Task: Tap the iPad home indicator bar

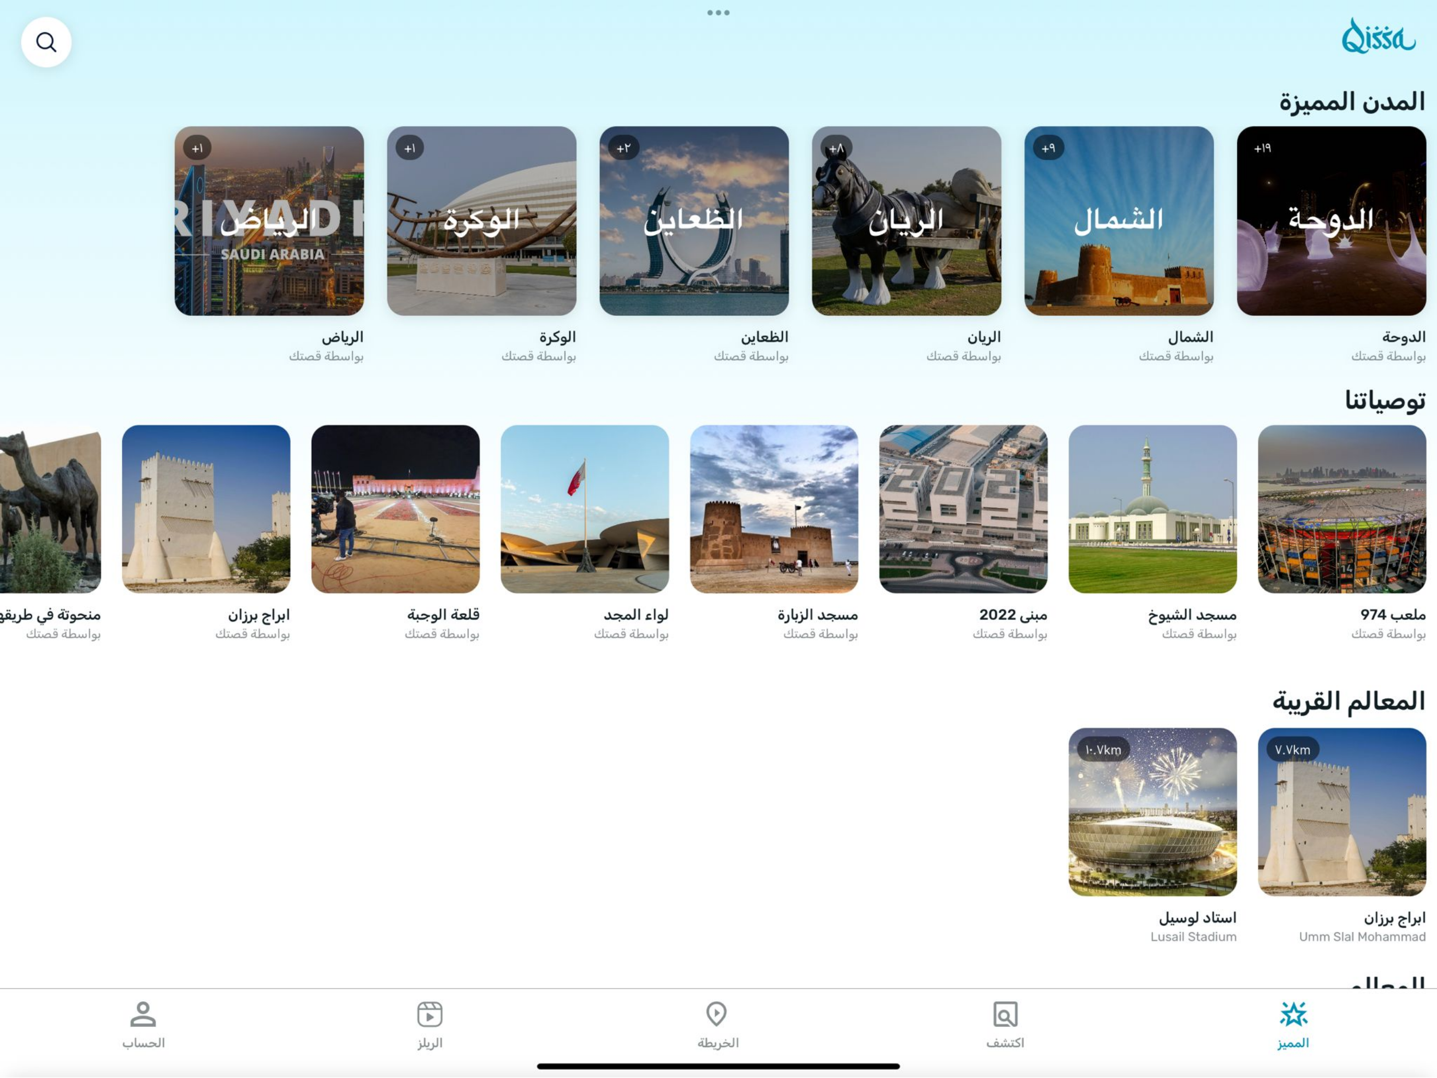Action: 718,1067
